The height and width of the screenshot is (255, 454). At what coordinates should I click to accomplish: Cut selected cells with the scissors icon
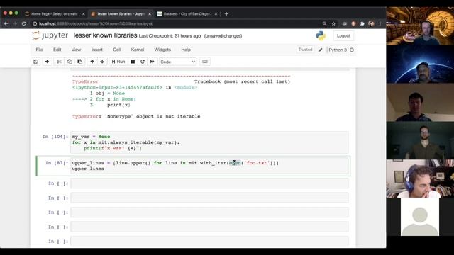(59, 62)
